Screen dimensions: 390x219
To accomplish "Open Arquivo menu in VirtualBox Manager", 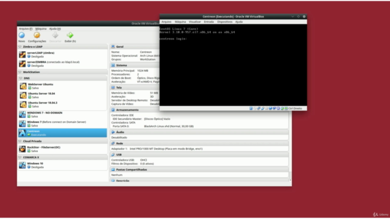I will coord(26,29).
